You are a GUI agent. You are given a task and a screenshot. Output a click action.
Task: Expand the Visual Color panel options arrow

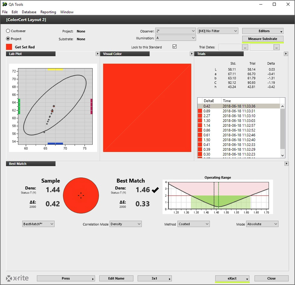192,54
